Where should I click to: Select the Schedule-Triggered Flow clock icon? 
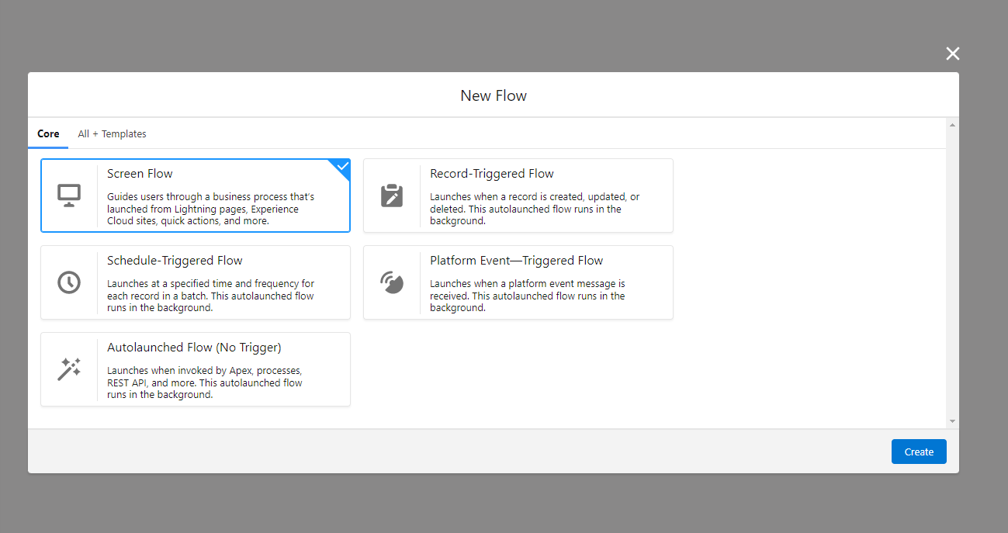(69, 282)
